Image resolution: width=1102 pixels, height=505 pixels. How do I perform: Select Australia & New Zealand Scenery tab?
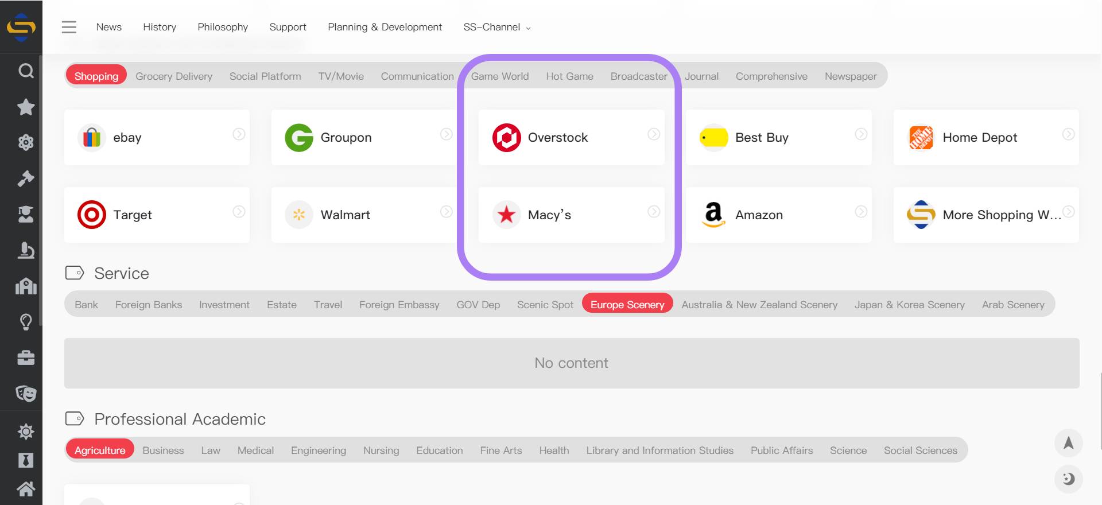pyautogui.click(x=759, y=305)
